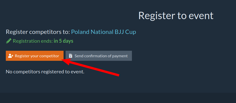Click the No competitors registered to event message

tap(45, 72)
